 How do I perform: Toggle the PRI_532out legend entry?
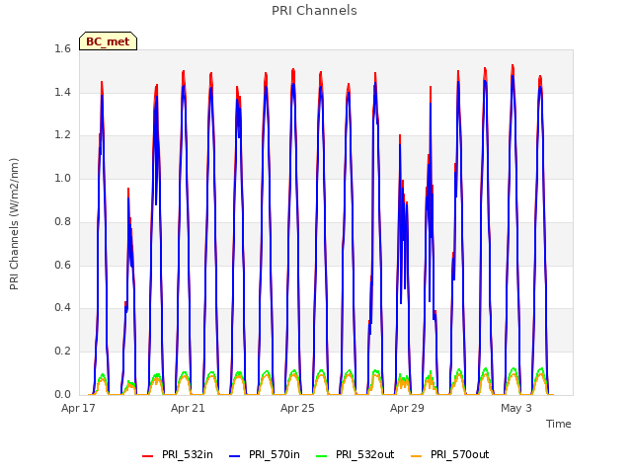click(x=355, y=454)
